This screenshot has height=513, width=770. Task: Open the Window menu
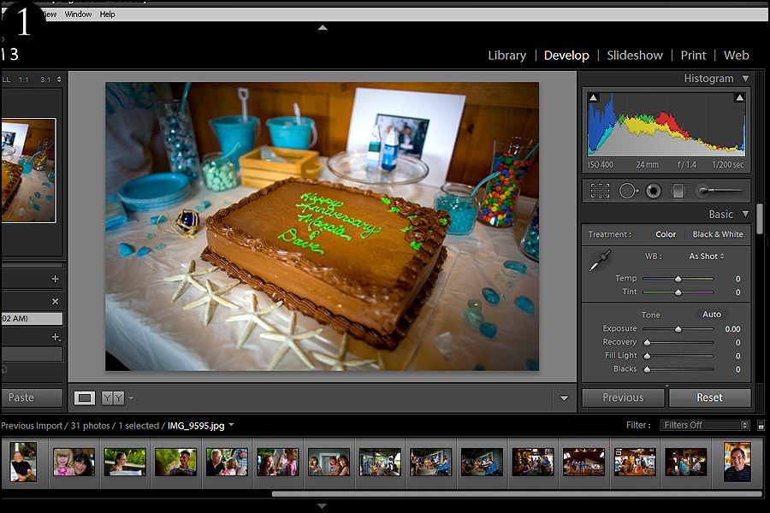(78, 15)
